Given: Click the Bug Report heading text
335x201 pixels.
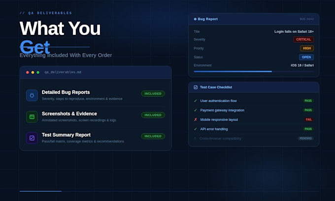Looking at the screenshot, I should (x=208, y=19).
